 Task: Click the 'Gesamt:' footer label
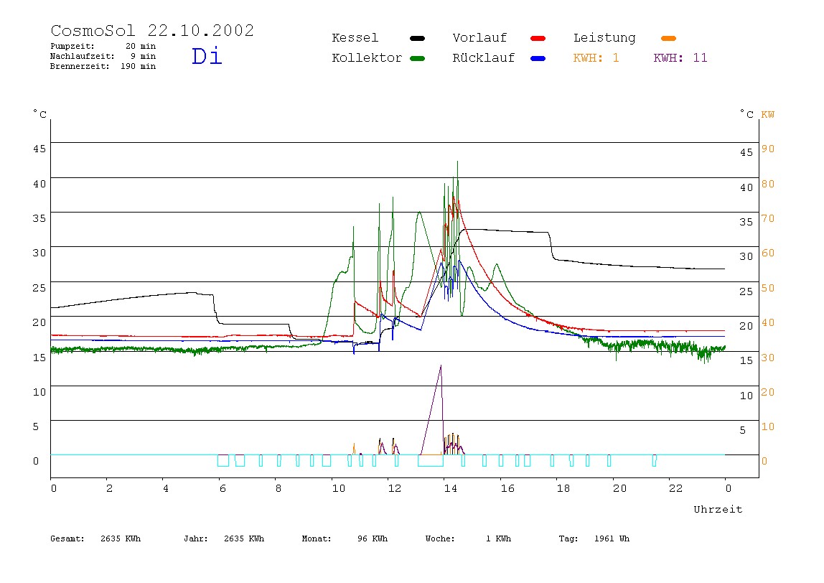coord(67,538)
